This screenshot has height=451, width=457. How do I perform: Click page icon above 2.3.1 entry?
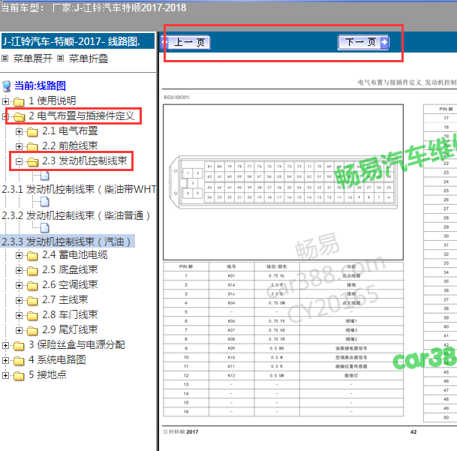coord(44,176)
